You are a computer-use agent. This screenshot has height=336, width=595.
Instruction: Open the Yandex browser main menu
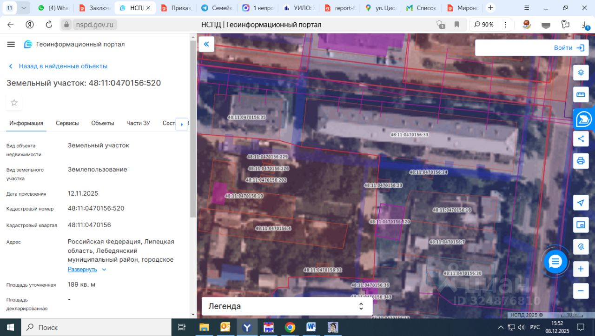(526, 8)
